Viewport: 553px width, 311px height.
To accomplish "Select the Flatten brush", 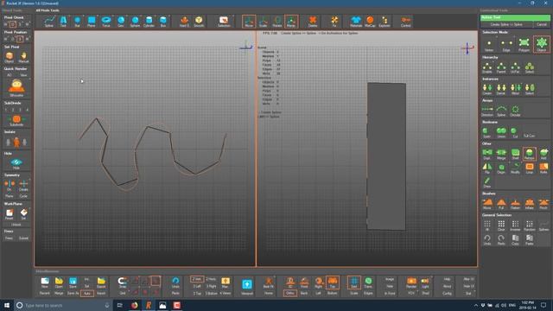I will [x=515, y=204].
